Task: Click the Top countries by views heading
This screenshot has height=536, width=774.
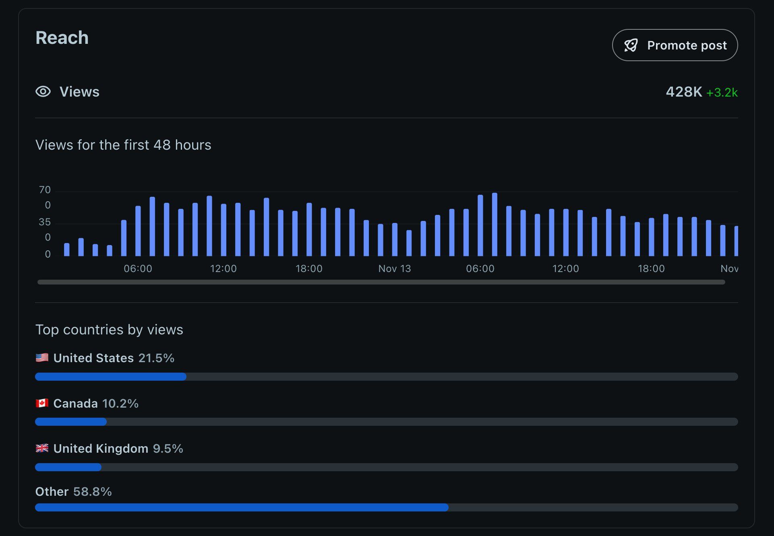Action: [x=109, y=330]
